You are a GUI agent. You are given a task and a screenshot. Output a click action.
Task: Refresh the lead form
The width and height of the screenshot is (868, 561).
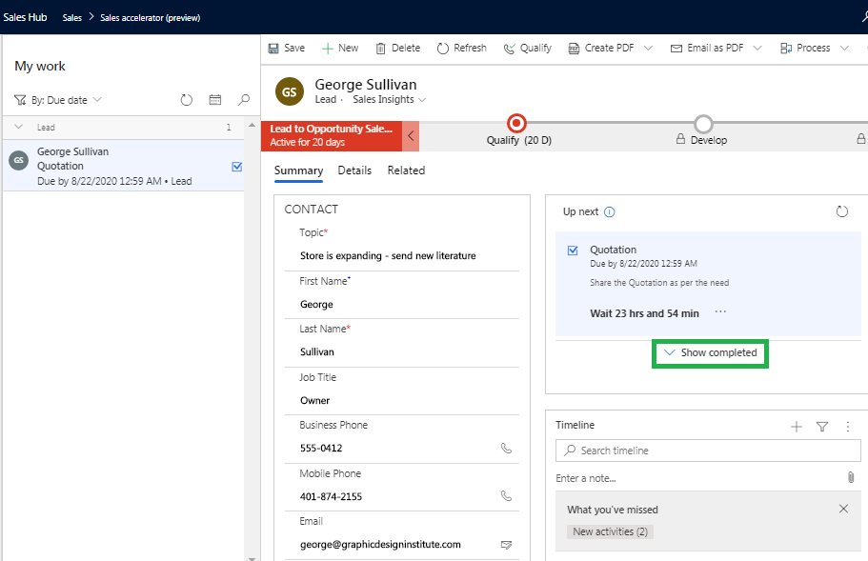pyautogui.click(x=462, y=49)
